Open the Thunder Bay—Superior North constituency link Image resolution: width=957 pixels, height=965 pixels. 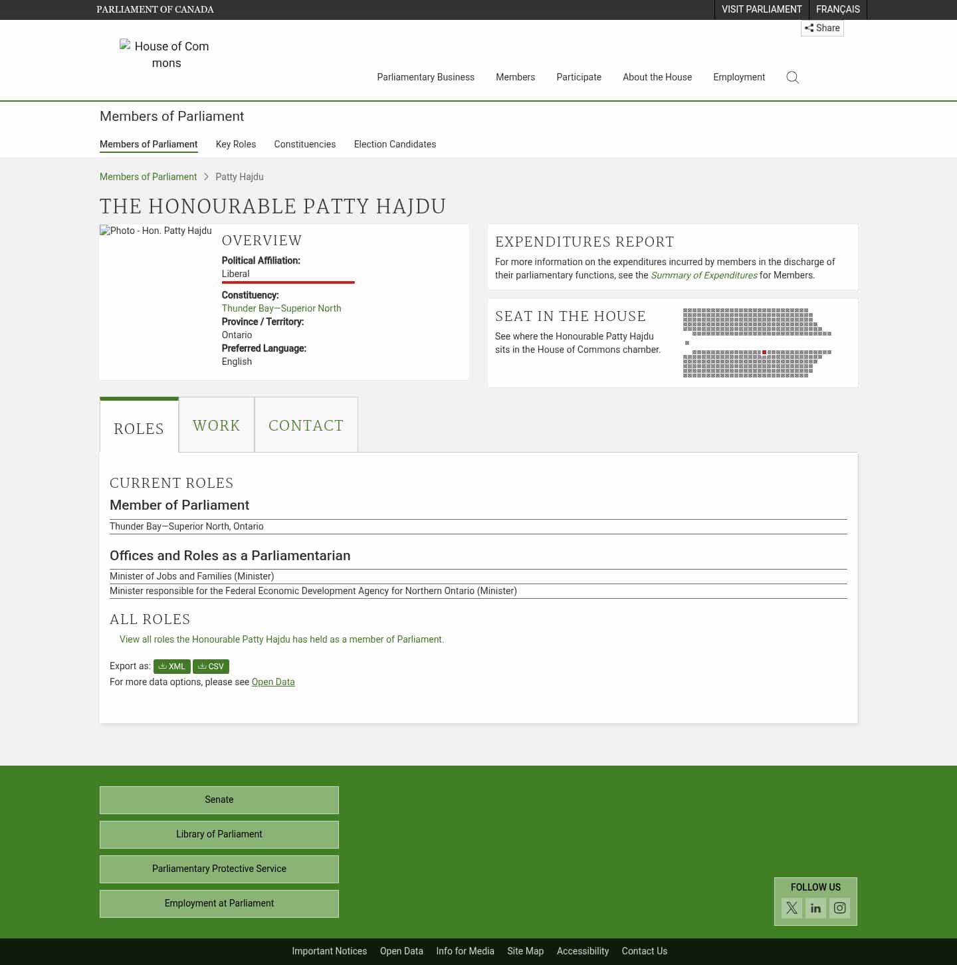coord(281,308)
